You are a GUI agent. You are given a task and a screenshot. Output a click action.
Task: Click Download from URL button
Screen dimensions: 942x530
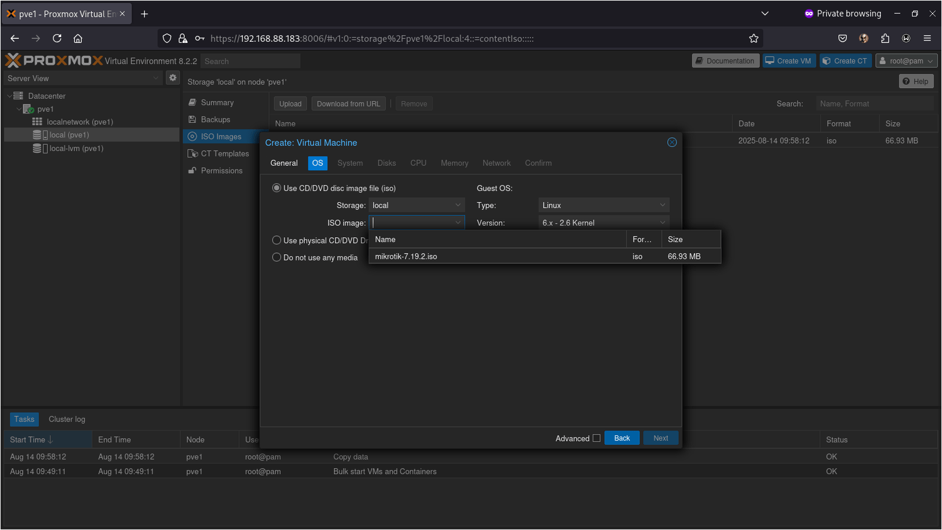click(x=349, y=104)
